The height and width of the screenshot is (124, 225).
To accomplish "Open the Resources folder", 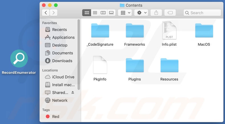I will click(169, 65).
